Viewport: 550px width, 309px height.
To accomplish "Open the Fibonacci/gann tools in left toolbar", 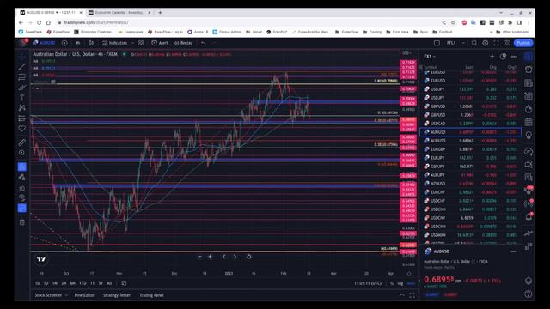I will tap(22, 76).
